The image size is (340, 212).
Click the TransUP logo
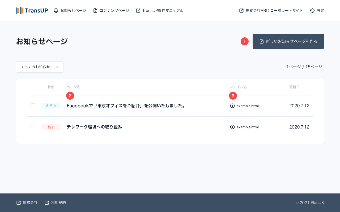click(x=32, y=11)
